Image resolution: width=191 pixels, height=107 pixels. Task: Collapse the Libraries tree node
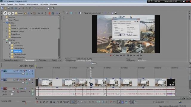pos(4,40)
